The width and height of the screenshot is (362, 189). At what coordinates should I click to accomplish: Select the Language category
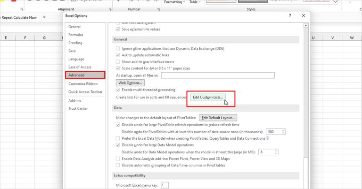(x=76, y=59)
